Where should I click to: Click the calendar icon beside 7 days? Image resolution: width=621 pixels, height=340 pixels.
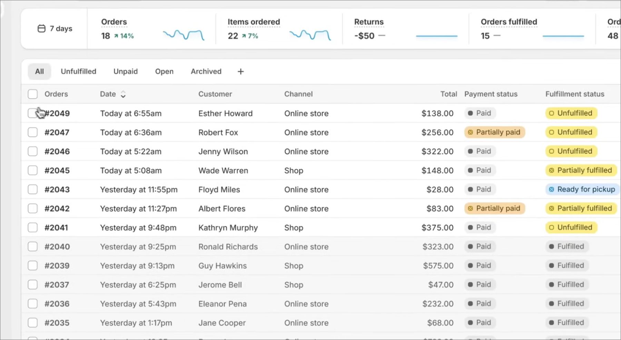coord(41,29)
